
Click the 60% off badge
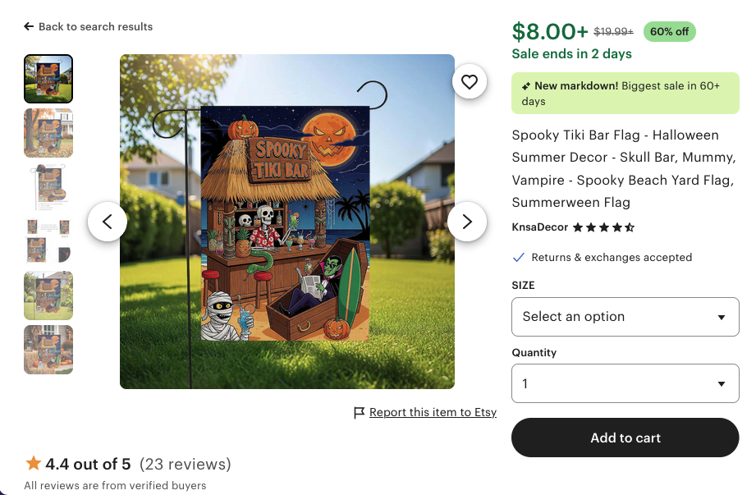coord(669,31)
